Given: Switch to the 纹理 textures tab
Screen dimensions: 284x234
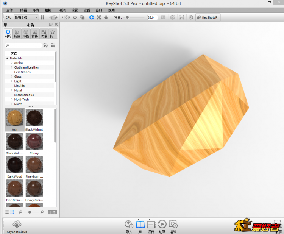Looking at the screenshot, I should point(44,34).
